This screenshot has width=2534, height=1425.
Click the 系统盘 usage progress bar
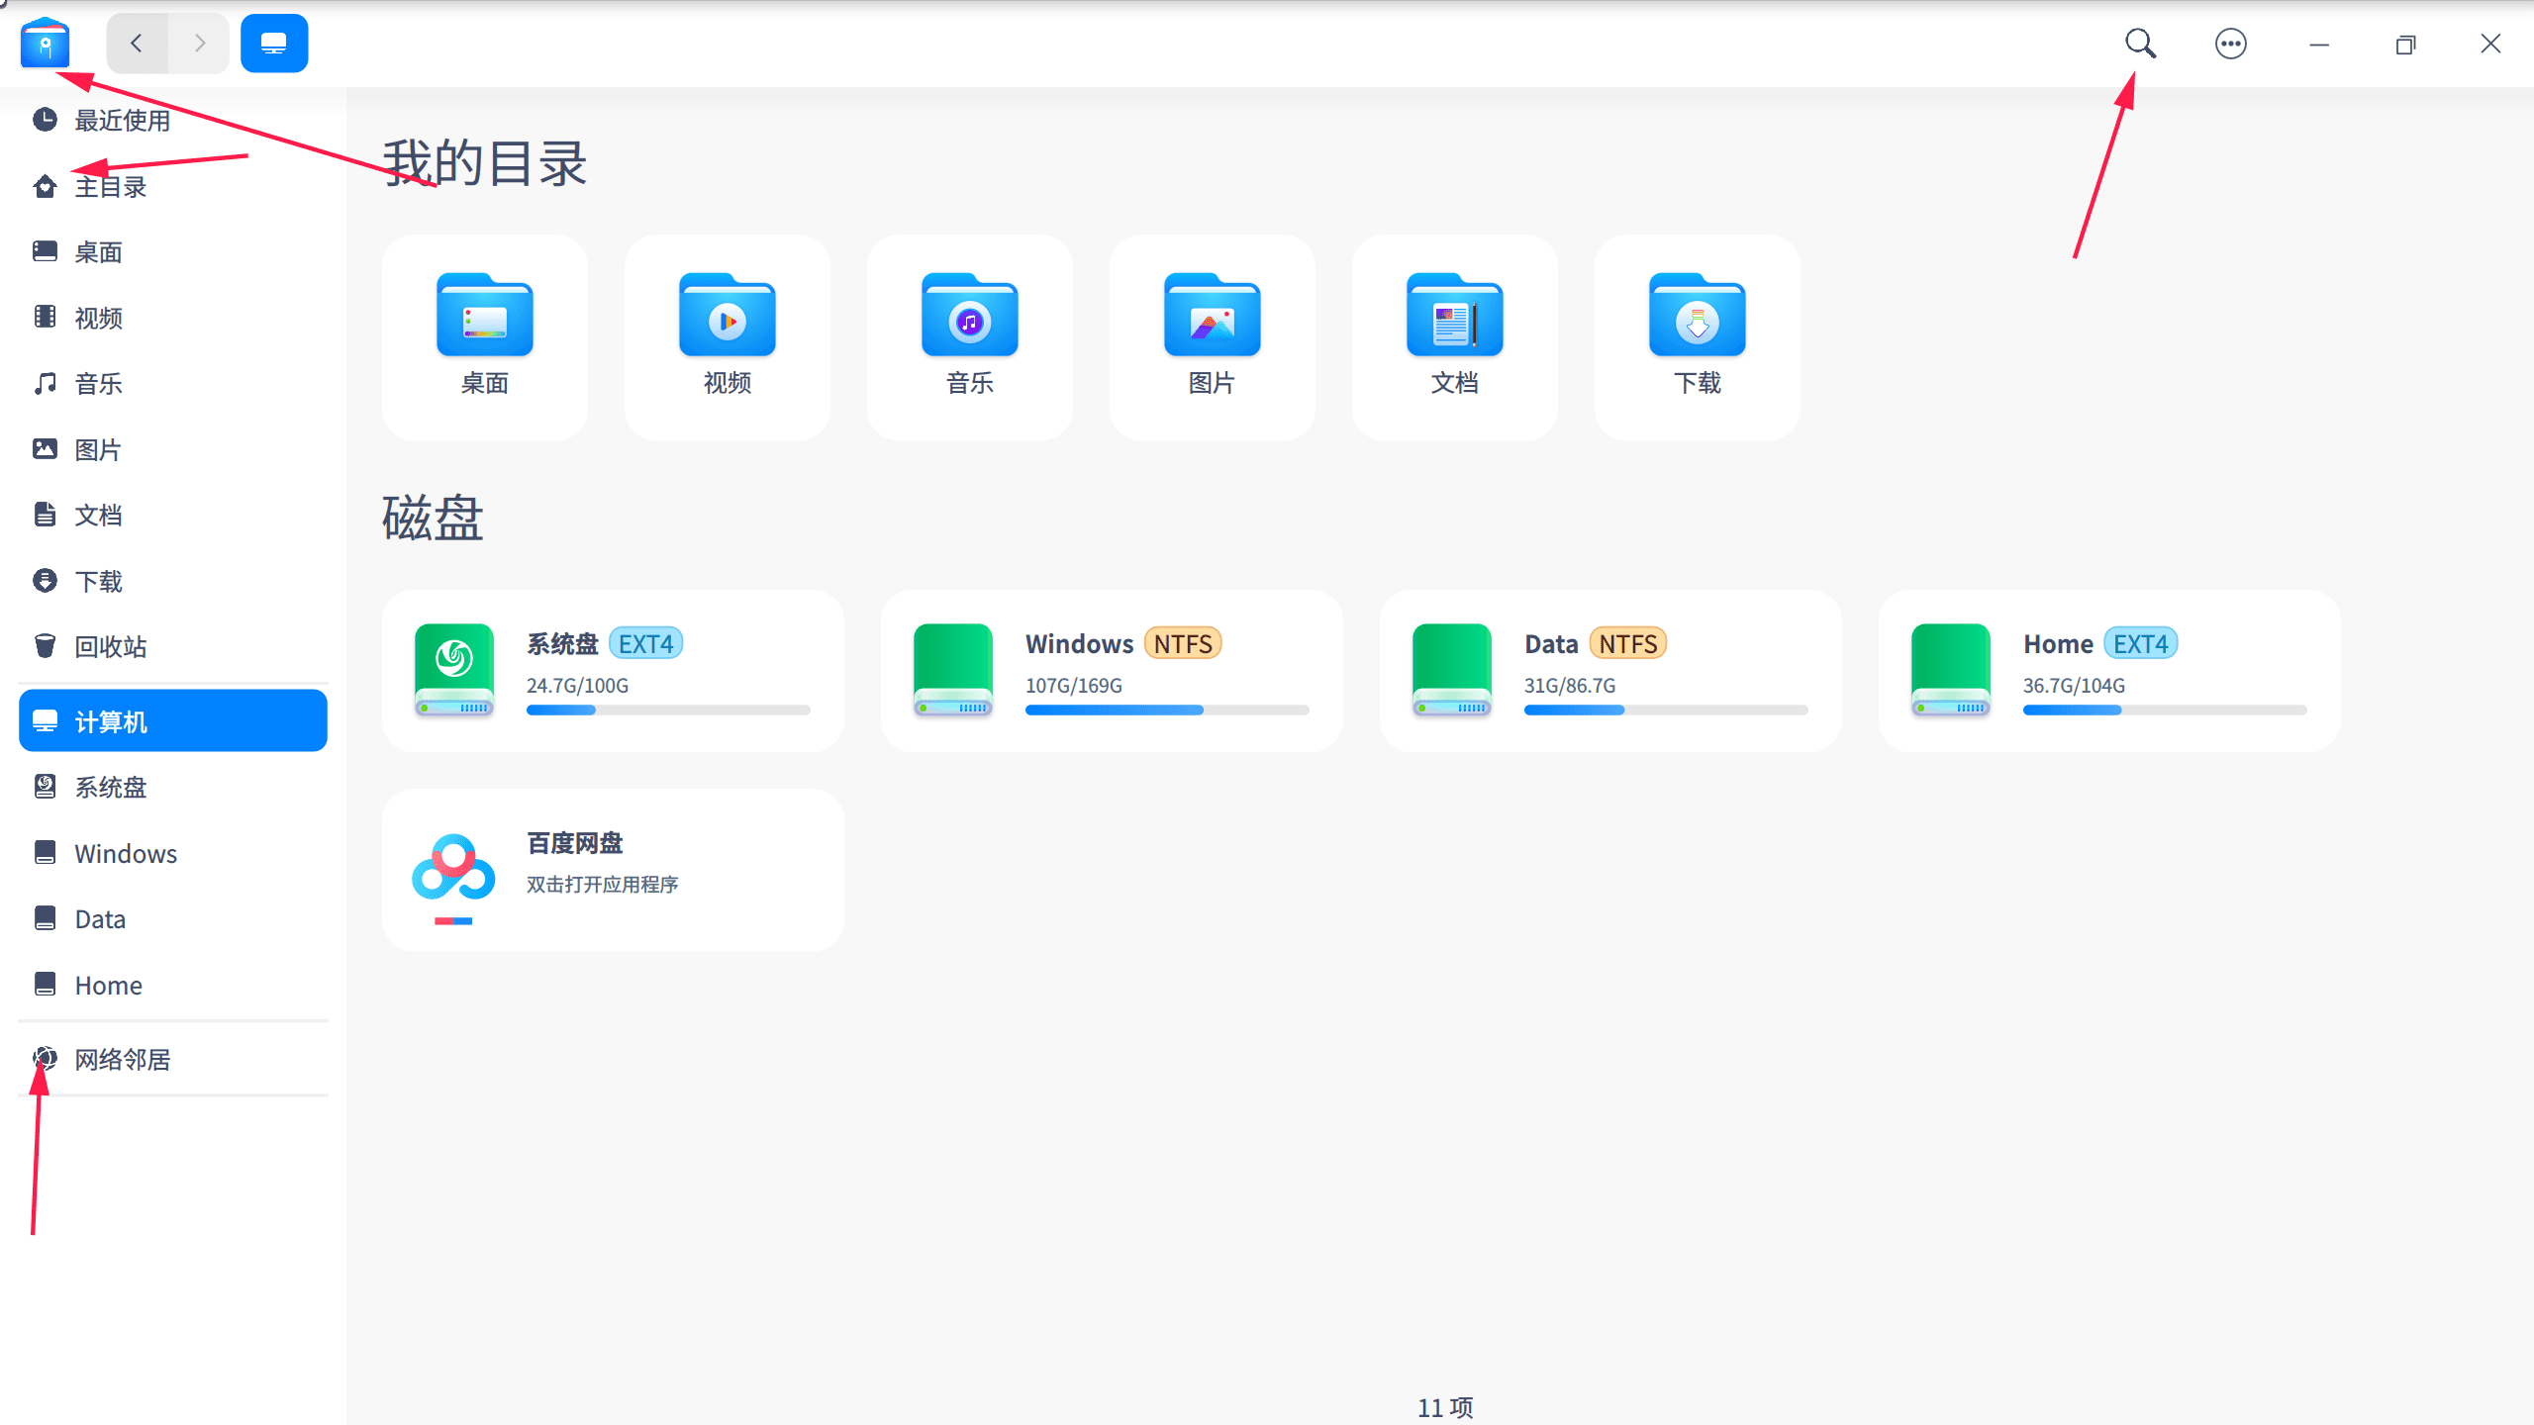[669, 710]
